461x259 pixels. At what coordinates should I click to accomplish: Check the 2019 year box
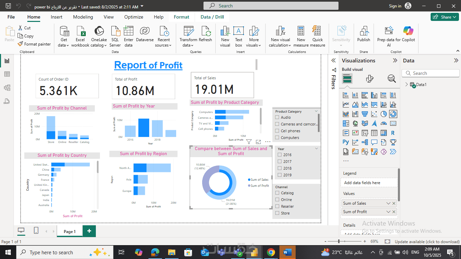click(x=279, y=175)
